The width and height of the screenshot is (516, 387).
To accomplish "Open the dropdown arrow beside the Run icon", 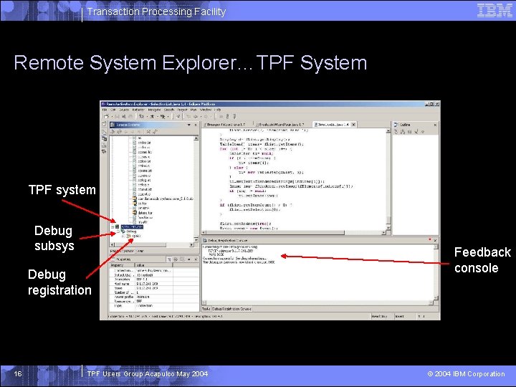I will [x=157, y=117].
